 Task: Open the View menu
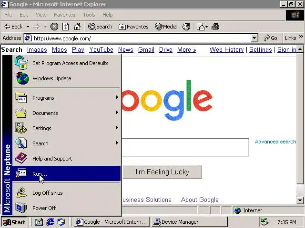pyautogui.click(x=41, y=15)
